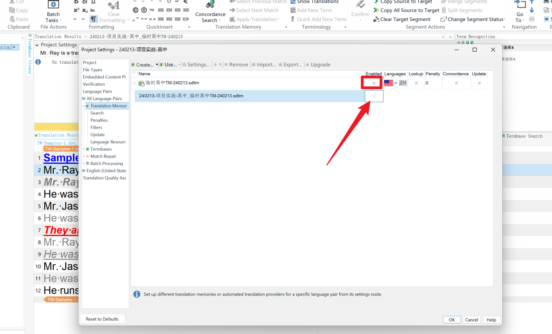Screen dimensions: 552x334
Task: Insert the TM symbol from QuickInsert
Action: [x=151, y=10]
